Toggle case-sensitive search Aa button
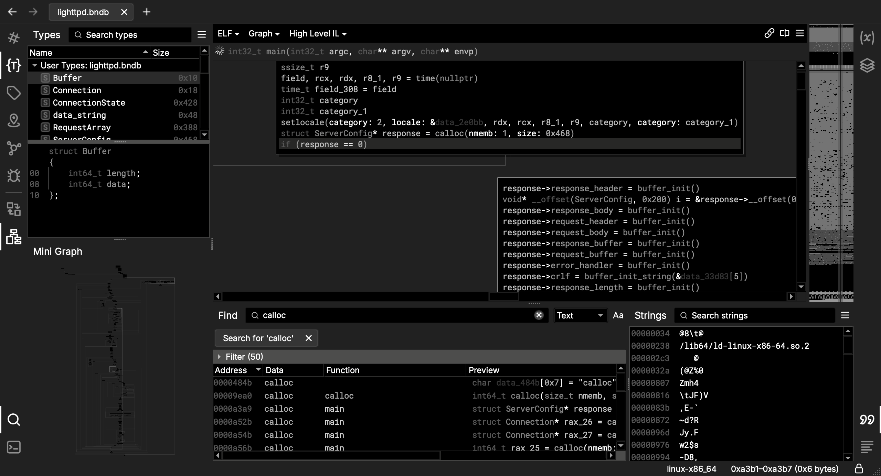The width and height of the screenshot is (881, 476). tap(618, 315)
